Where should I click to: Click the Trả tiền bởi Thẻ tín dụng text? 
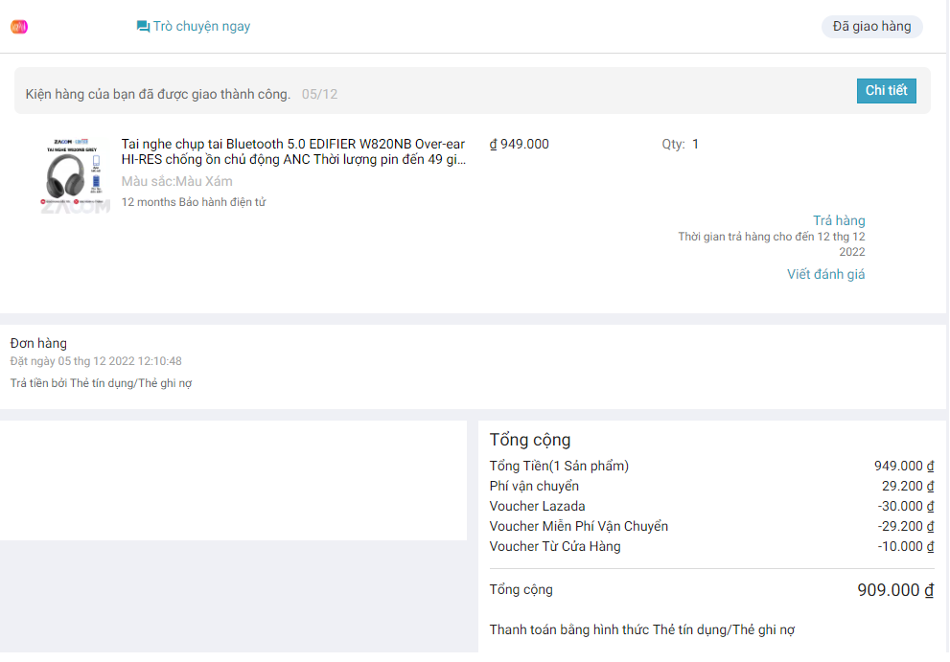tap(102, 383)
